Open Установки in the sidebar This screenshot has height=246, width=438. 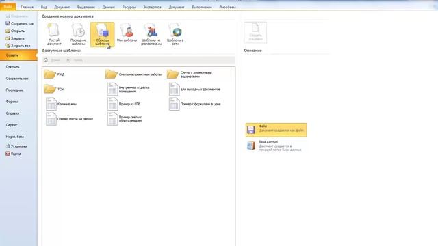pos(16,146)
